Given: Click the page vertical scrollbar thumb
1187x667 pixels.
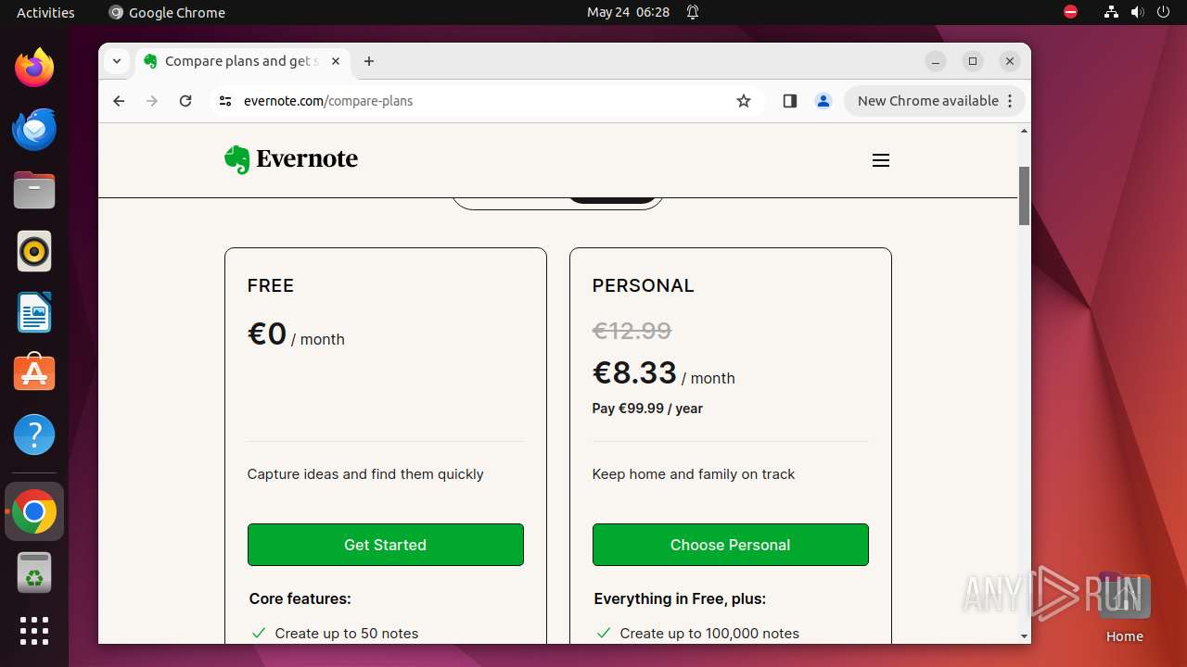Looking at the screenshot, I should [x=1024, y=195].
